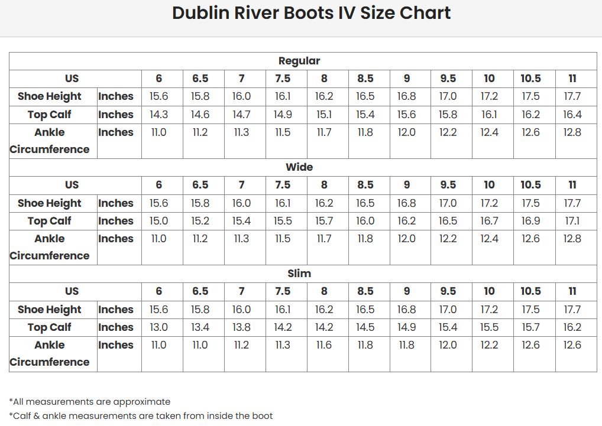The width and height of the screenshot is (602, 426).
Task: Click the "US" label in the Wide section
Action: pos(72,185)
